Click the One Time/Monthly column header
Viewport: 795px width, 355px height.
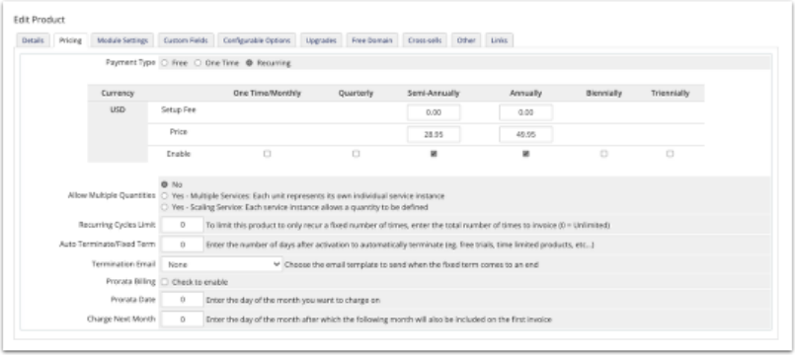(x=268, y=93)
